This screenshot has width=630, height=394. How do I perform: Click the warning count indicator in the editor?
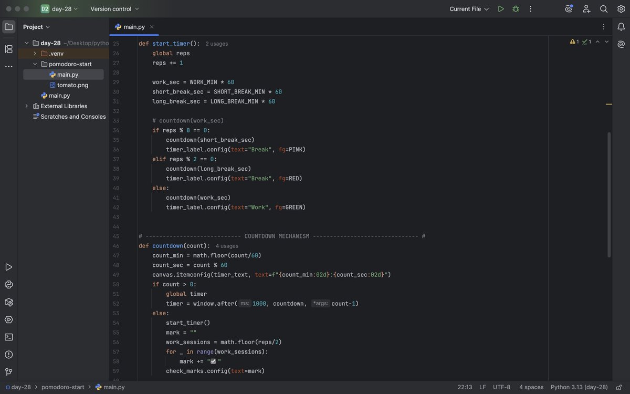[x=574, y=42]
